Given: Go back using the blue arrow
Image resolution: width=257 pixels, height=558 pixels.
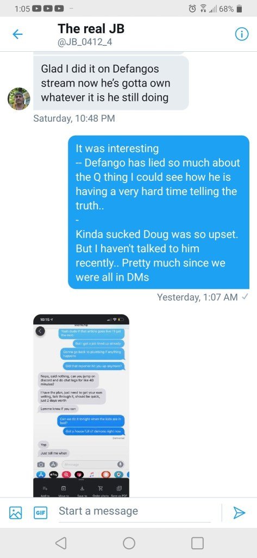Looking at the screenshot, I should (17, 34).
